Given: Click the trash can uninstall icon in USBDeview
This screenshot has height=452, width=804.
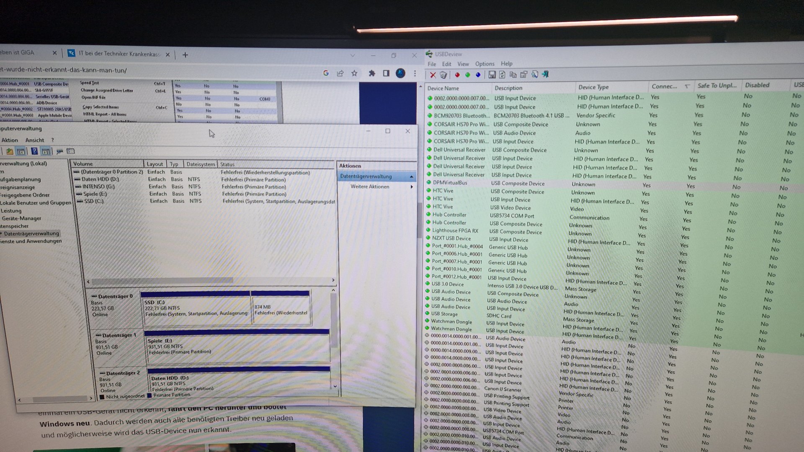Looking at the screenshot, I should [x=443, y=75].
